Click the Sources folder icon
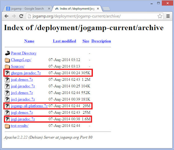The height and width of the screenshot is (150, 174). point(7,66)
